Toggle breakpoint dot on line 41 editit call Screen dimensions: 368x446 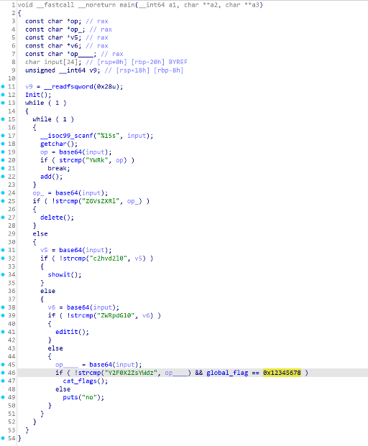[x=3, y=332]
